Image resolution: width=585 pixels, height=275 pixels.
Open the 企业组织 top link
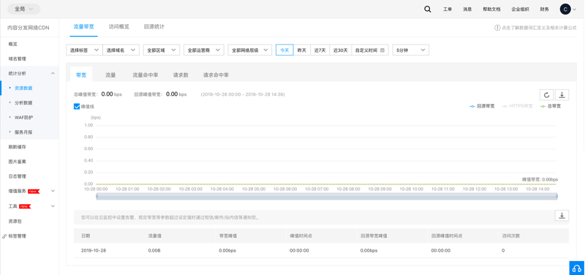(520, 10)
